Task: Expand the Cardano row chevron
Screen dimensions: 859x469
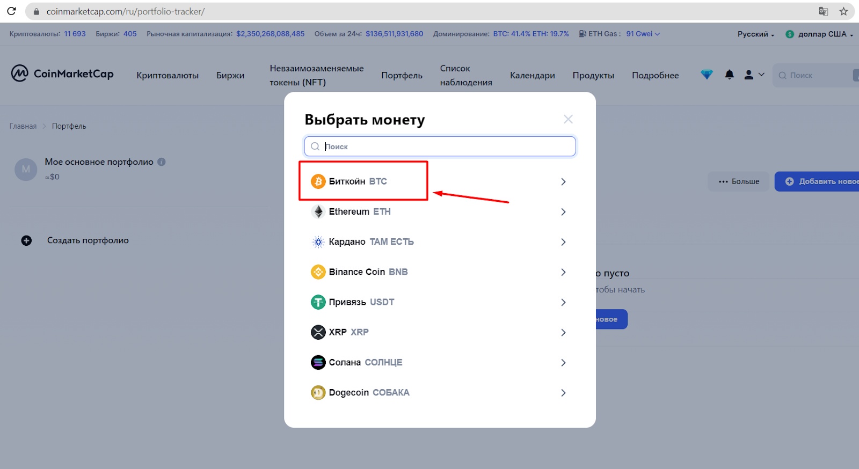Action: click(563, 242)
